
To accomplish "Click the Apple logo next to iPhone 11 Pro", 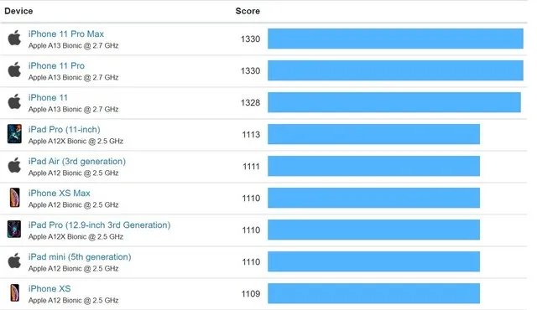I will click(x=14, y=70).
